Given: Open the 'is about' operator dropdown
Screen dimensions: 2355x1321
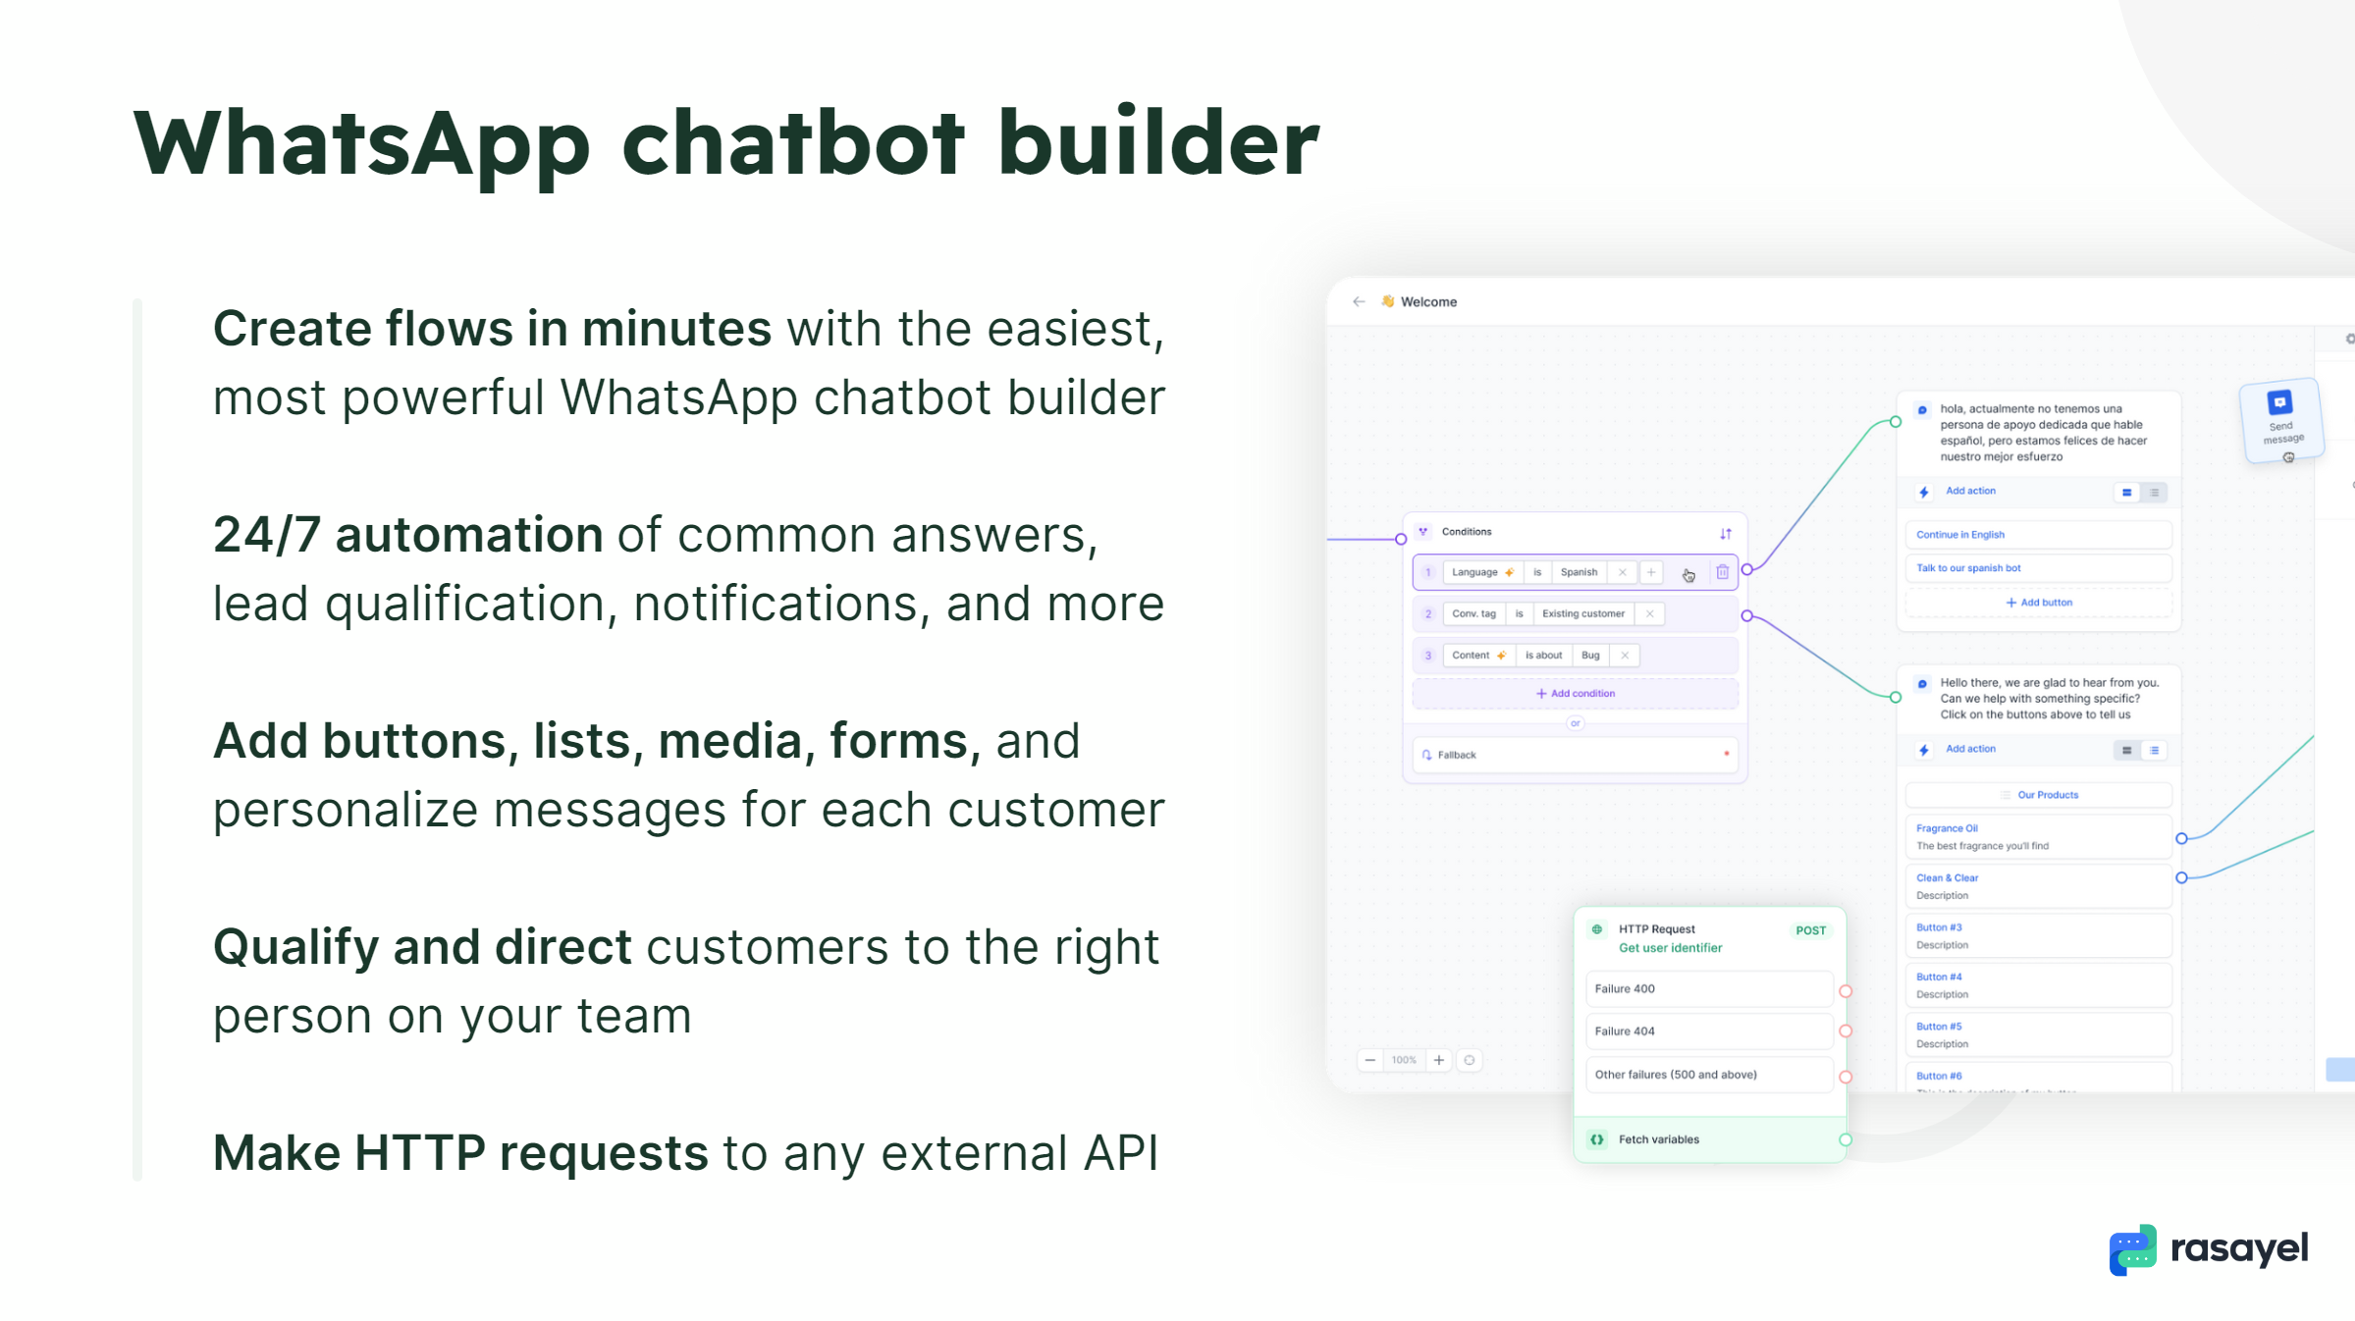Looking at the screenshot, I should tap(1543, 656).
